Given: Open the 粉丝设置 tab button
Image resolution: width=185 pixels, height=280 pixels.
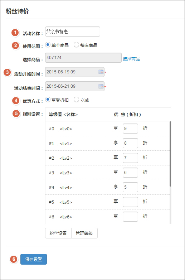Looking at the screenshot, I should [58, 233].
